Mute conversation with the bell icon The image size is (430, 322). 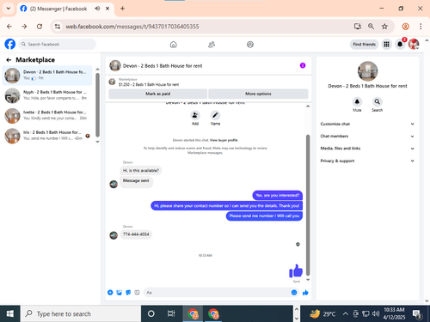[357, 101]
